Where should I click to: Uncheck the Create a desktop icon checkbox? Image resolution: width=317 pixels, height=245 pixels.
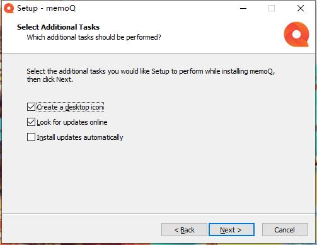pyautogui.click(x=31, y=107)
